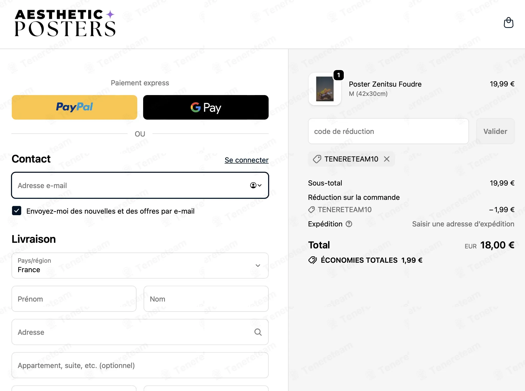The width and height of the screenshot is (525, 391).
Task: Click the Se connecter link
Action: point(246,160)
